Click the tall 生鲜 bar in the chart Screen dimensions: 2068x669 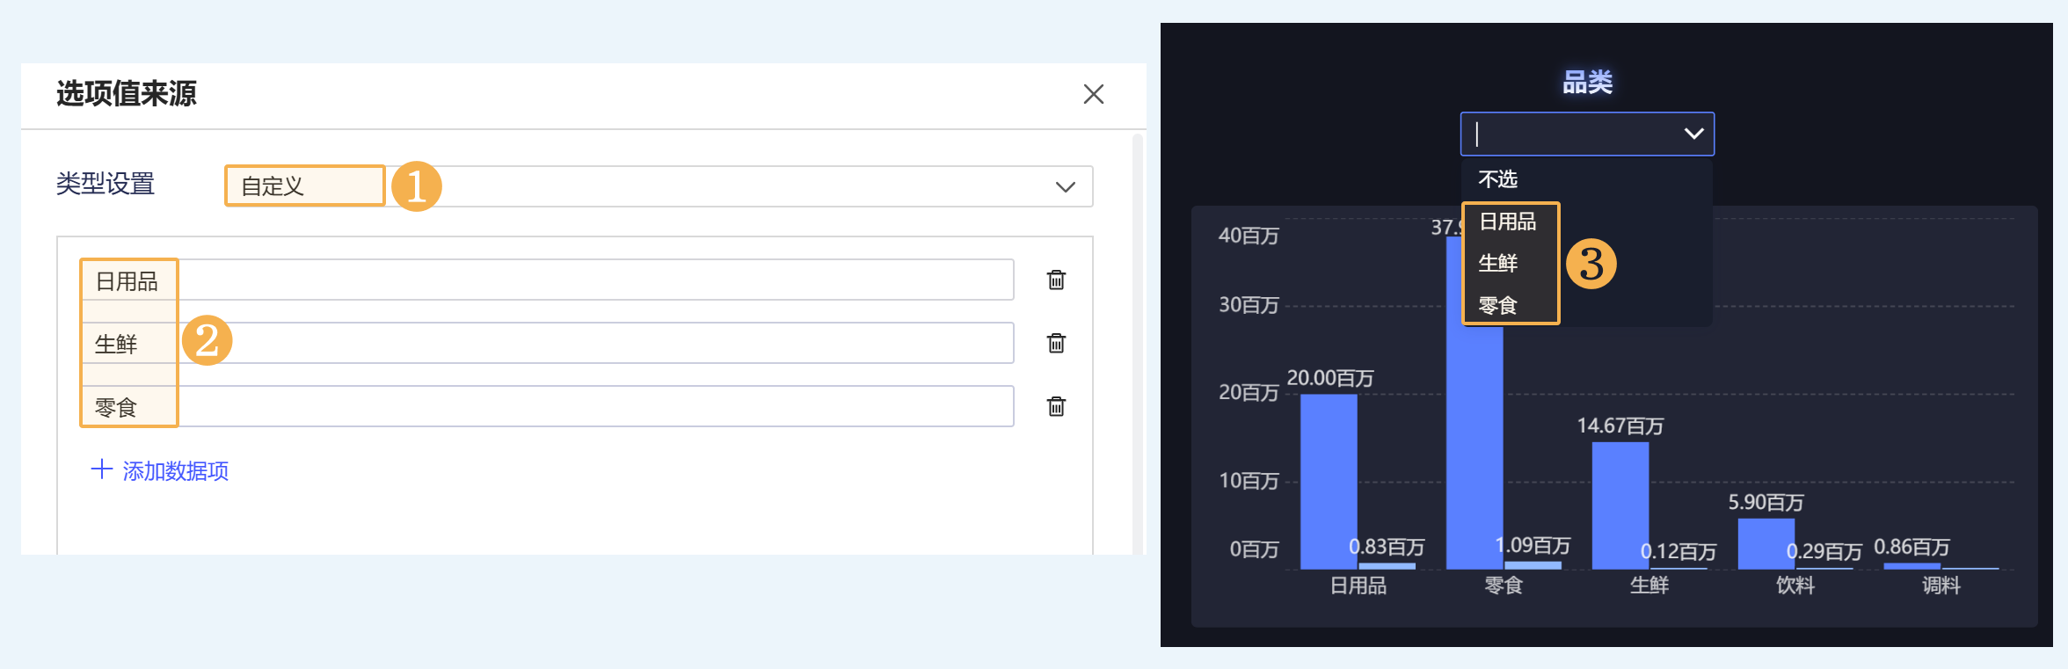tap(1620, 505)
